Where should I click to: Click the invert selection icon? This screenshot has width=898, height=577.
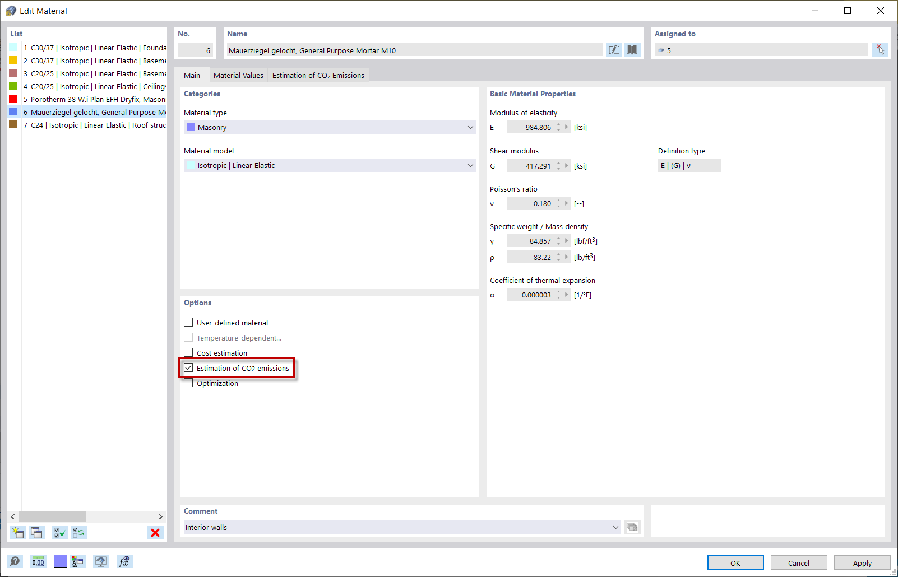coord(78,533)
